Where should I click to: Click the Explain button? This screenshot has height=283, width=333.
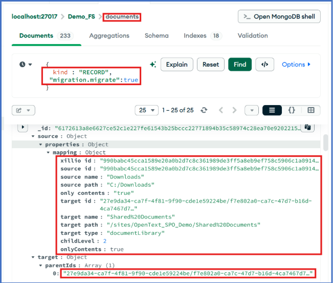tap(176, 64)
